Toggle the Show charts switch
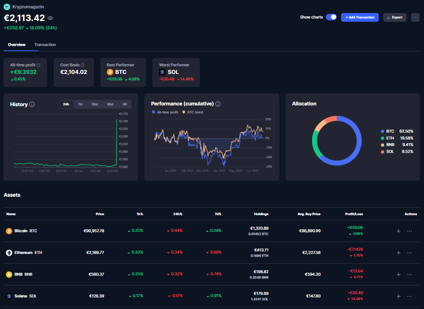The height and width of the screenshot is (309, 424). [331, 17]
